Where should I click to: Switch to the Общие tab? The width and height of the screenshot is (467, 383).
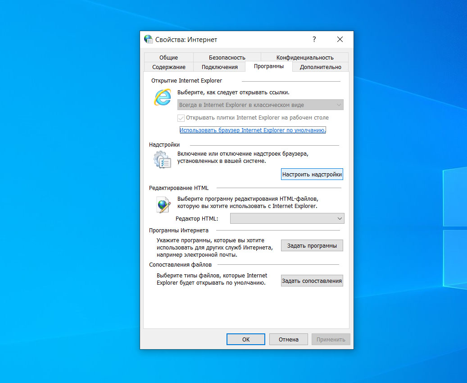click(x=168, y=57)
